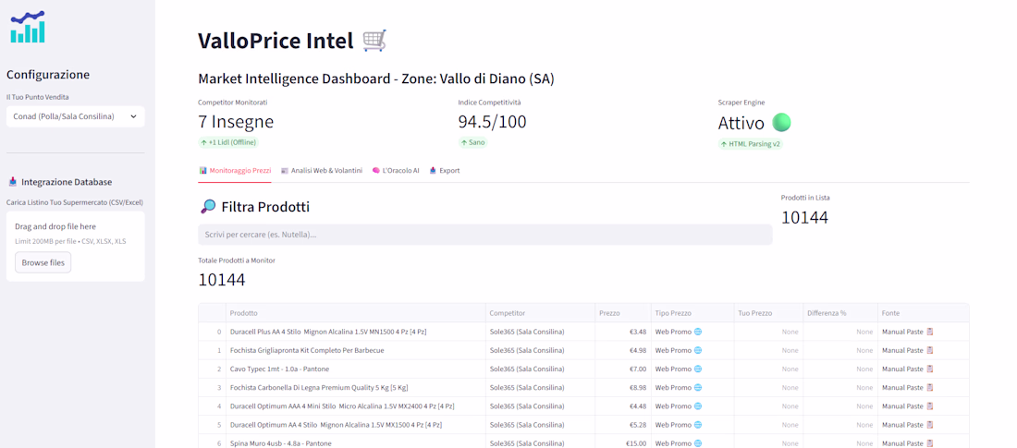The height and width of the screenshot is (448, 1017).
Task: Select 'Cavo Typec 1mt' product cell
Action: (356, 369)
